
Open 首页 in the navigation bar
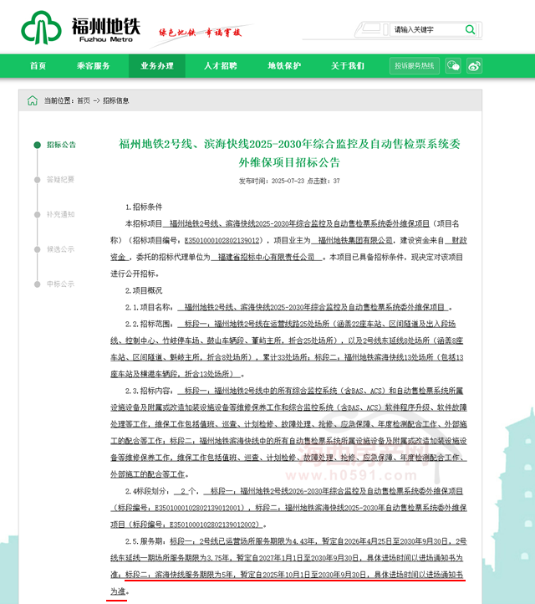(38, 66)
